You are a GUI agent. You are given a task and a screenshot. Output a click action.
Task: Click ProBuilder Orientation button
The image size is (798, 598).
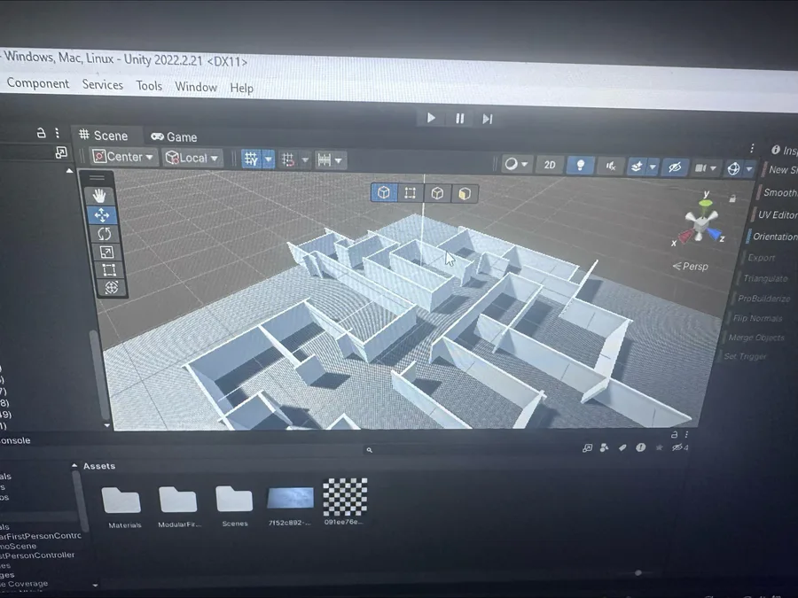[x=773, y=237]
